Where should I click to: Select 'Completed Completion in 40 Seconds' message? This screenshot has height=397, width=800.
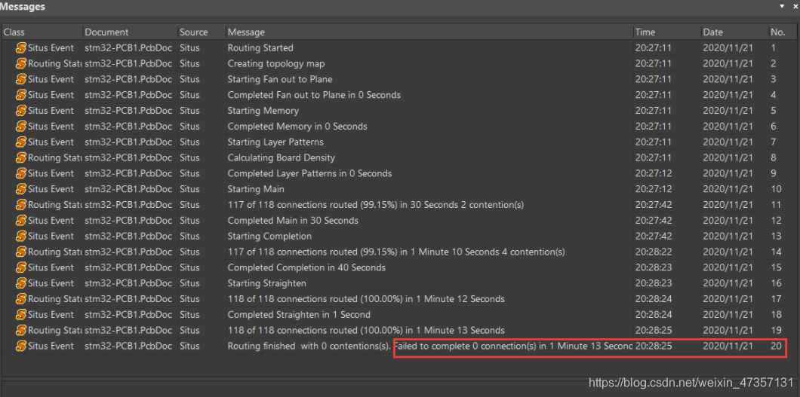coord(306,267)
